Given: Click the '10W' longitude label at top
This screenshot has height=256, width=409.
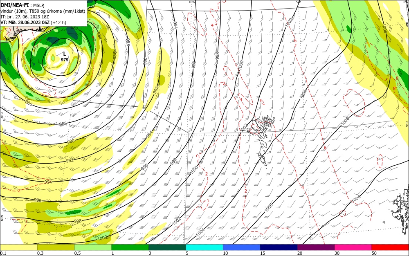Looking at the screenshot, I should 192,2.
